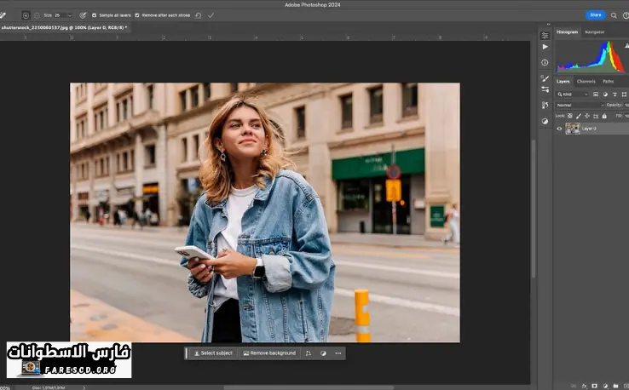The image size is (629, 390).
Task: Open the brush Size dropdown
Action: (69, 15)
